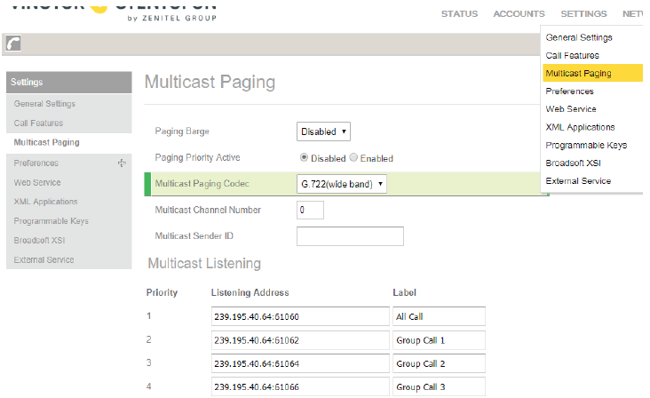Viewport: 650px width, 398px height.
Task: Open Web Service in left sidebar
Action: pyautogui.click(x=38, y=182)
